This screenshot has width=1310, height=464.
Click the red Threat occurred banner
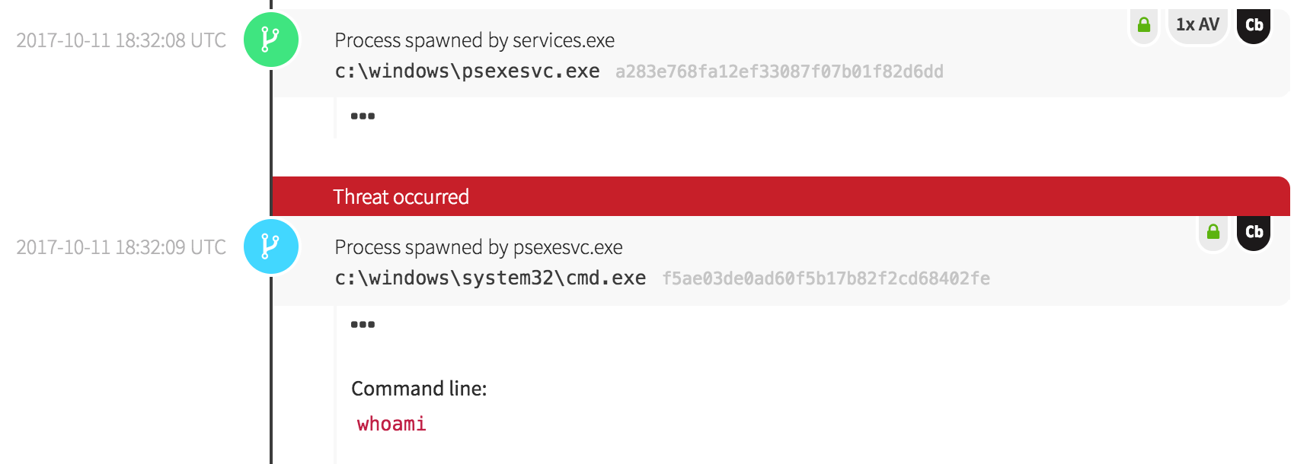point(780,196)
